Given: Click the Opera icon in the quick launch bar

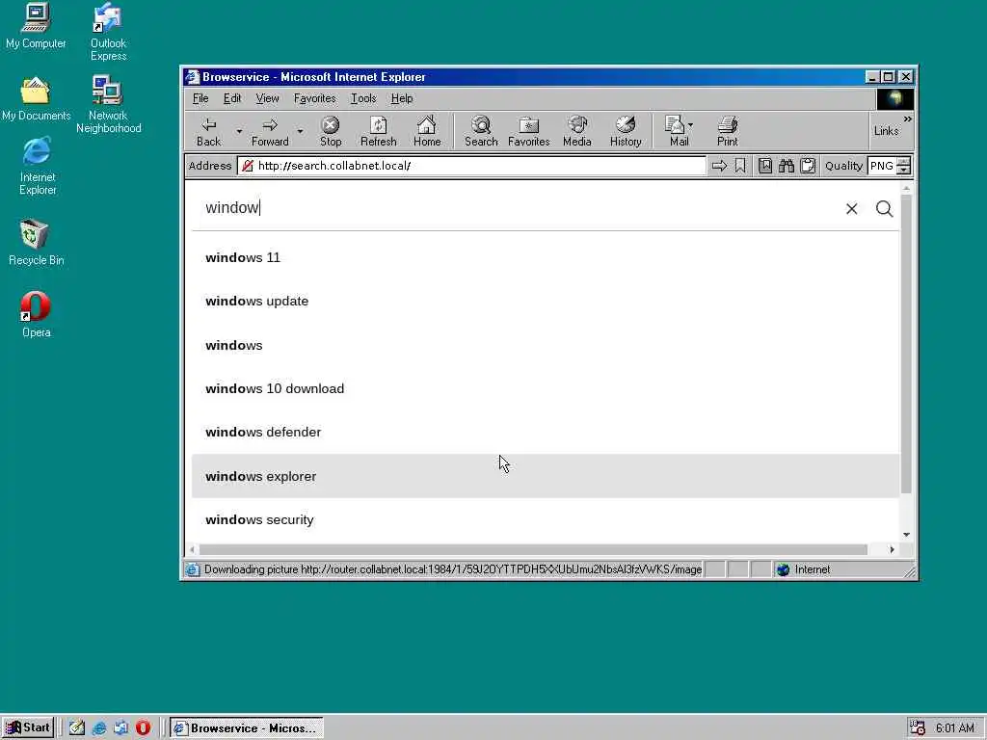Looking at the screenshot, I should (x=143, y=727).
